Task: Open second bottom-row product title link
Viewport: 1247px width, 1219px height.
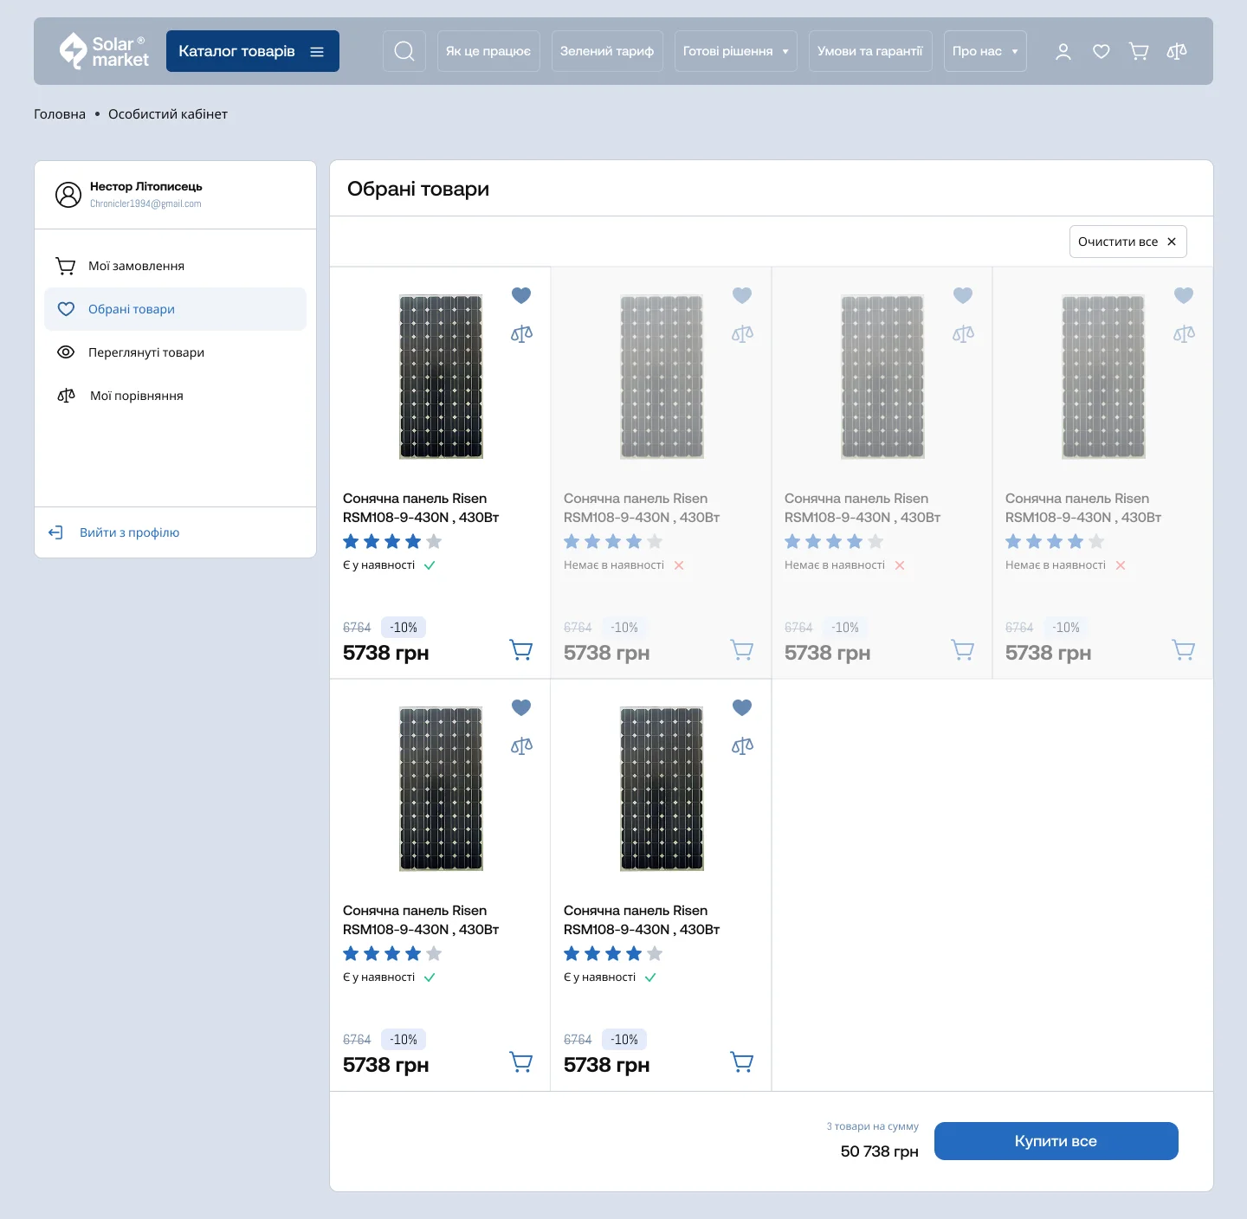Action: click(x=642, y=920)
